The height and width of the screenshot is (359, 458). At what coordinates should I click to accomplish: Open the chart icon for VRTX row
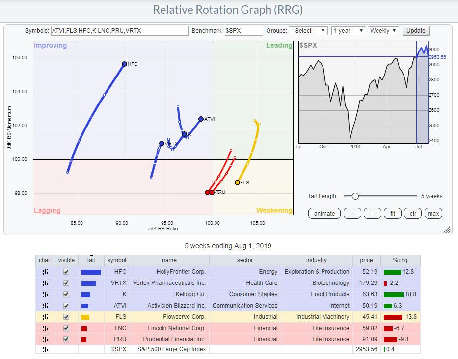45,283
